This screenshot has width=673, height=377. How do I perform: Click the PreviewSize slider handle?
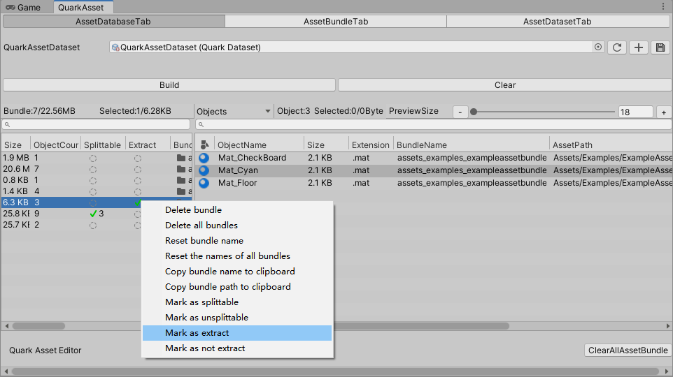[x=474, y=112]
